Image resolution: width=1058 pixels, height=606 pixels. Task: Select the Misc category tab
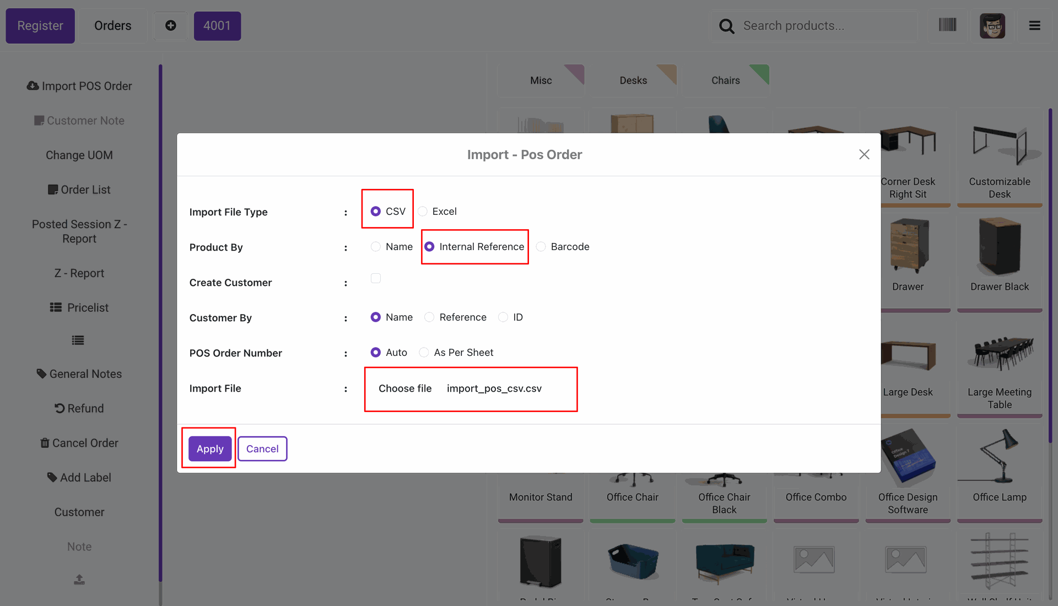[541, 80]
